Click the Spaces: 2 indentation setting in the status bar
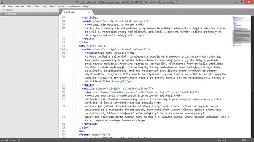The height and width of the screenshot is (142, 254). [x=221, y=140]
